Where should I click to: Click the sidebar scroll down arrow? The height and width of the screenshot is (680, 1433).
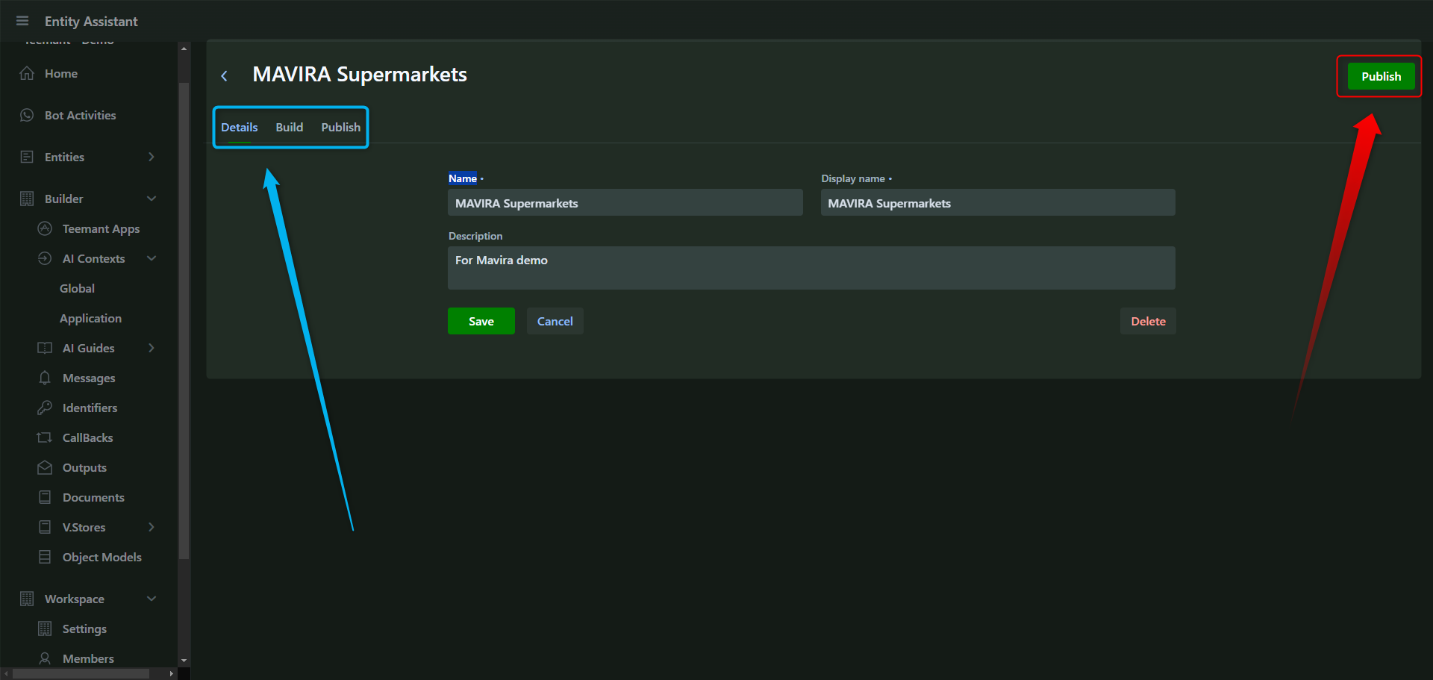184,661
